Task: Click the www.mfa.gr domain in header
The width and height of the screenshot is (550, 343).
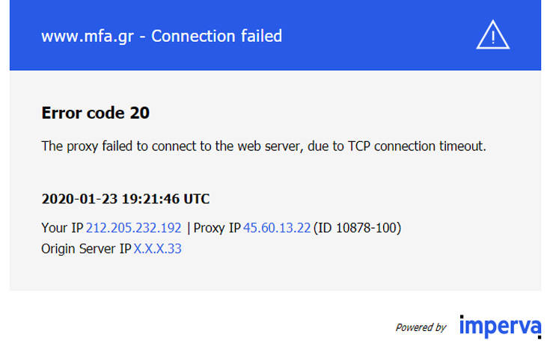Action: click(88, 35)
